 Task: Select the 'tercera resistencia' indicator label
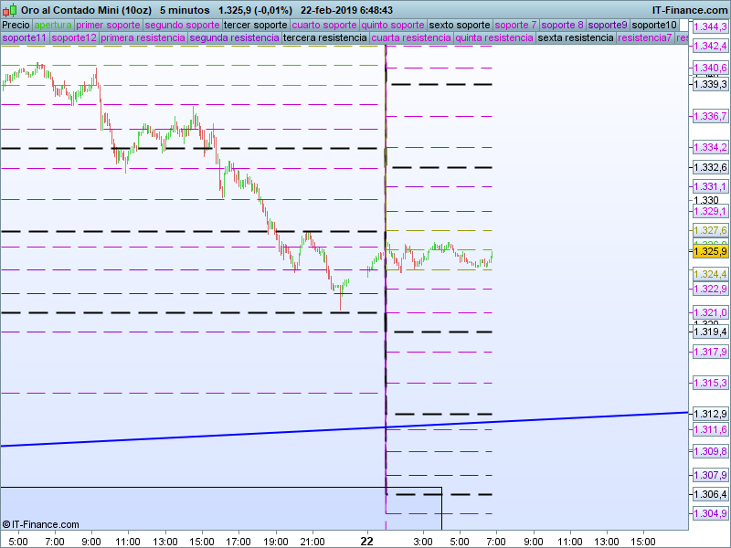click(324, 38)
